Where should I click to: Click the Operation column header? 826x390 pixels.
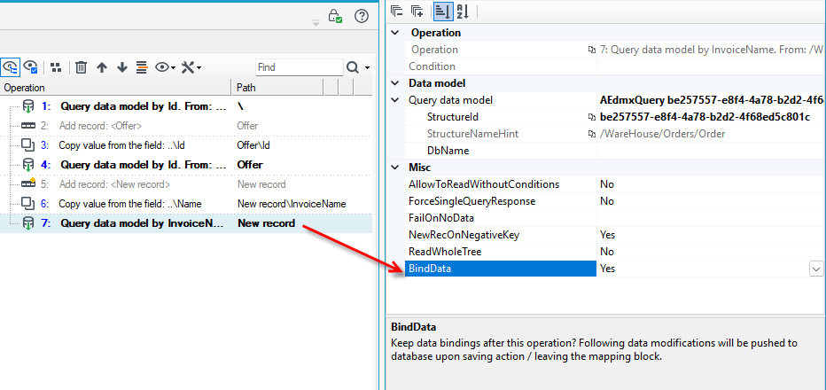point(116,88)
